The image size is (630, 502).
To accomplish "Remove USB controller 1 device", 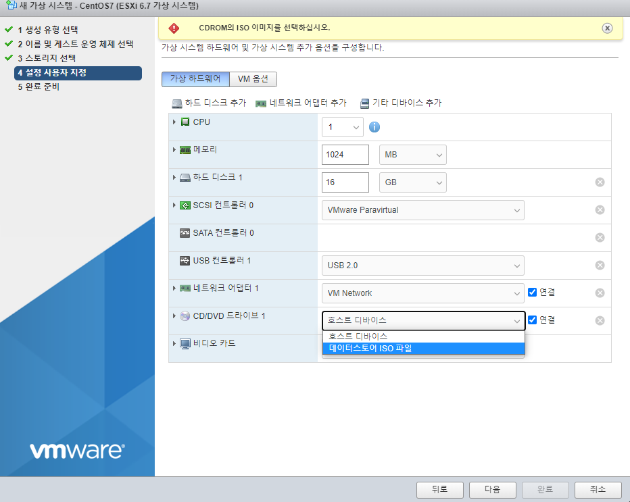I will tap(600, 266).
